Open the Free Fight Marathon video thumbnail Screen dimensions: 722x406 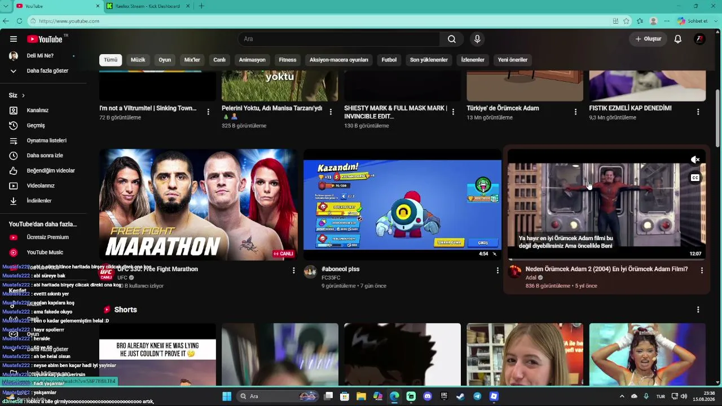[199, 205]
